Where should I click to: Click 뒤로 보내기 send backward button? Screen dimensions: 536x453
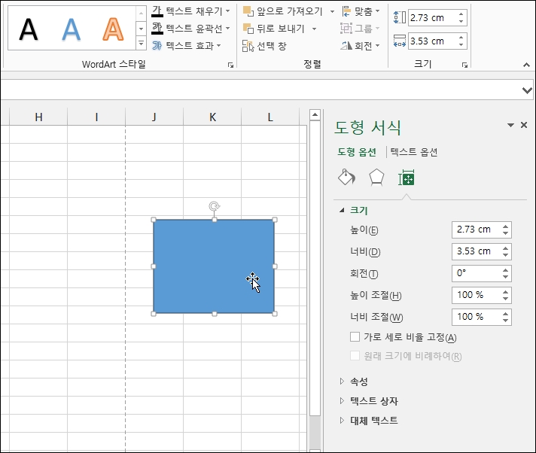click(274, 29)
